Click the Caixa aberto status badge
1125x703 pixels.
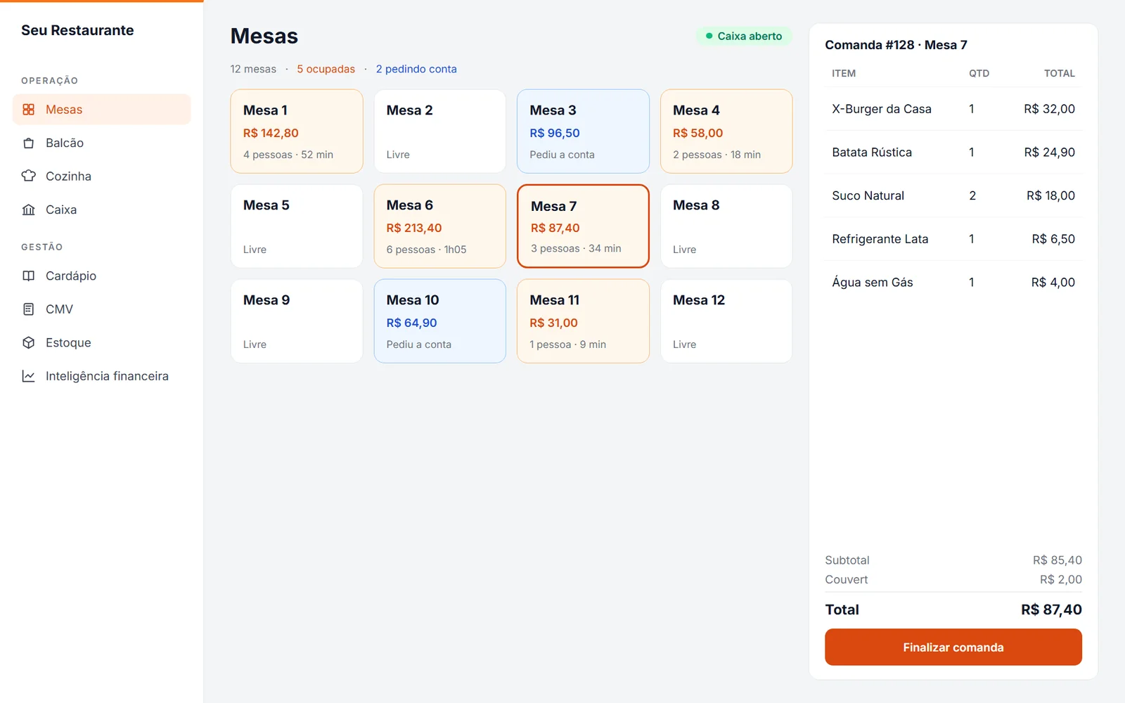pos(744,36)
